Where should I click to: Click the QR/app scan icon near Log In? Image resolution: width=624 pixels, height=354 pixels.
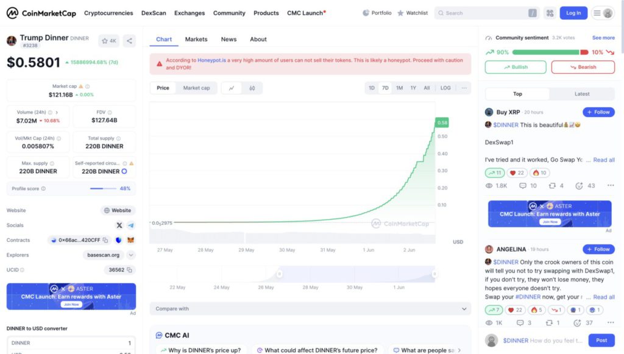coord(550,13)
